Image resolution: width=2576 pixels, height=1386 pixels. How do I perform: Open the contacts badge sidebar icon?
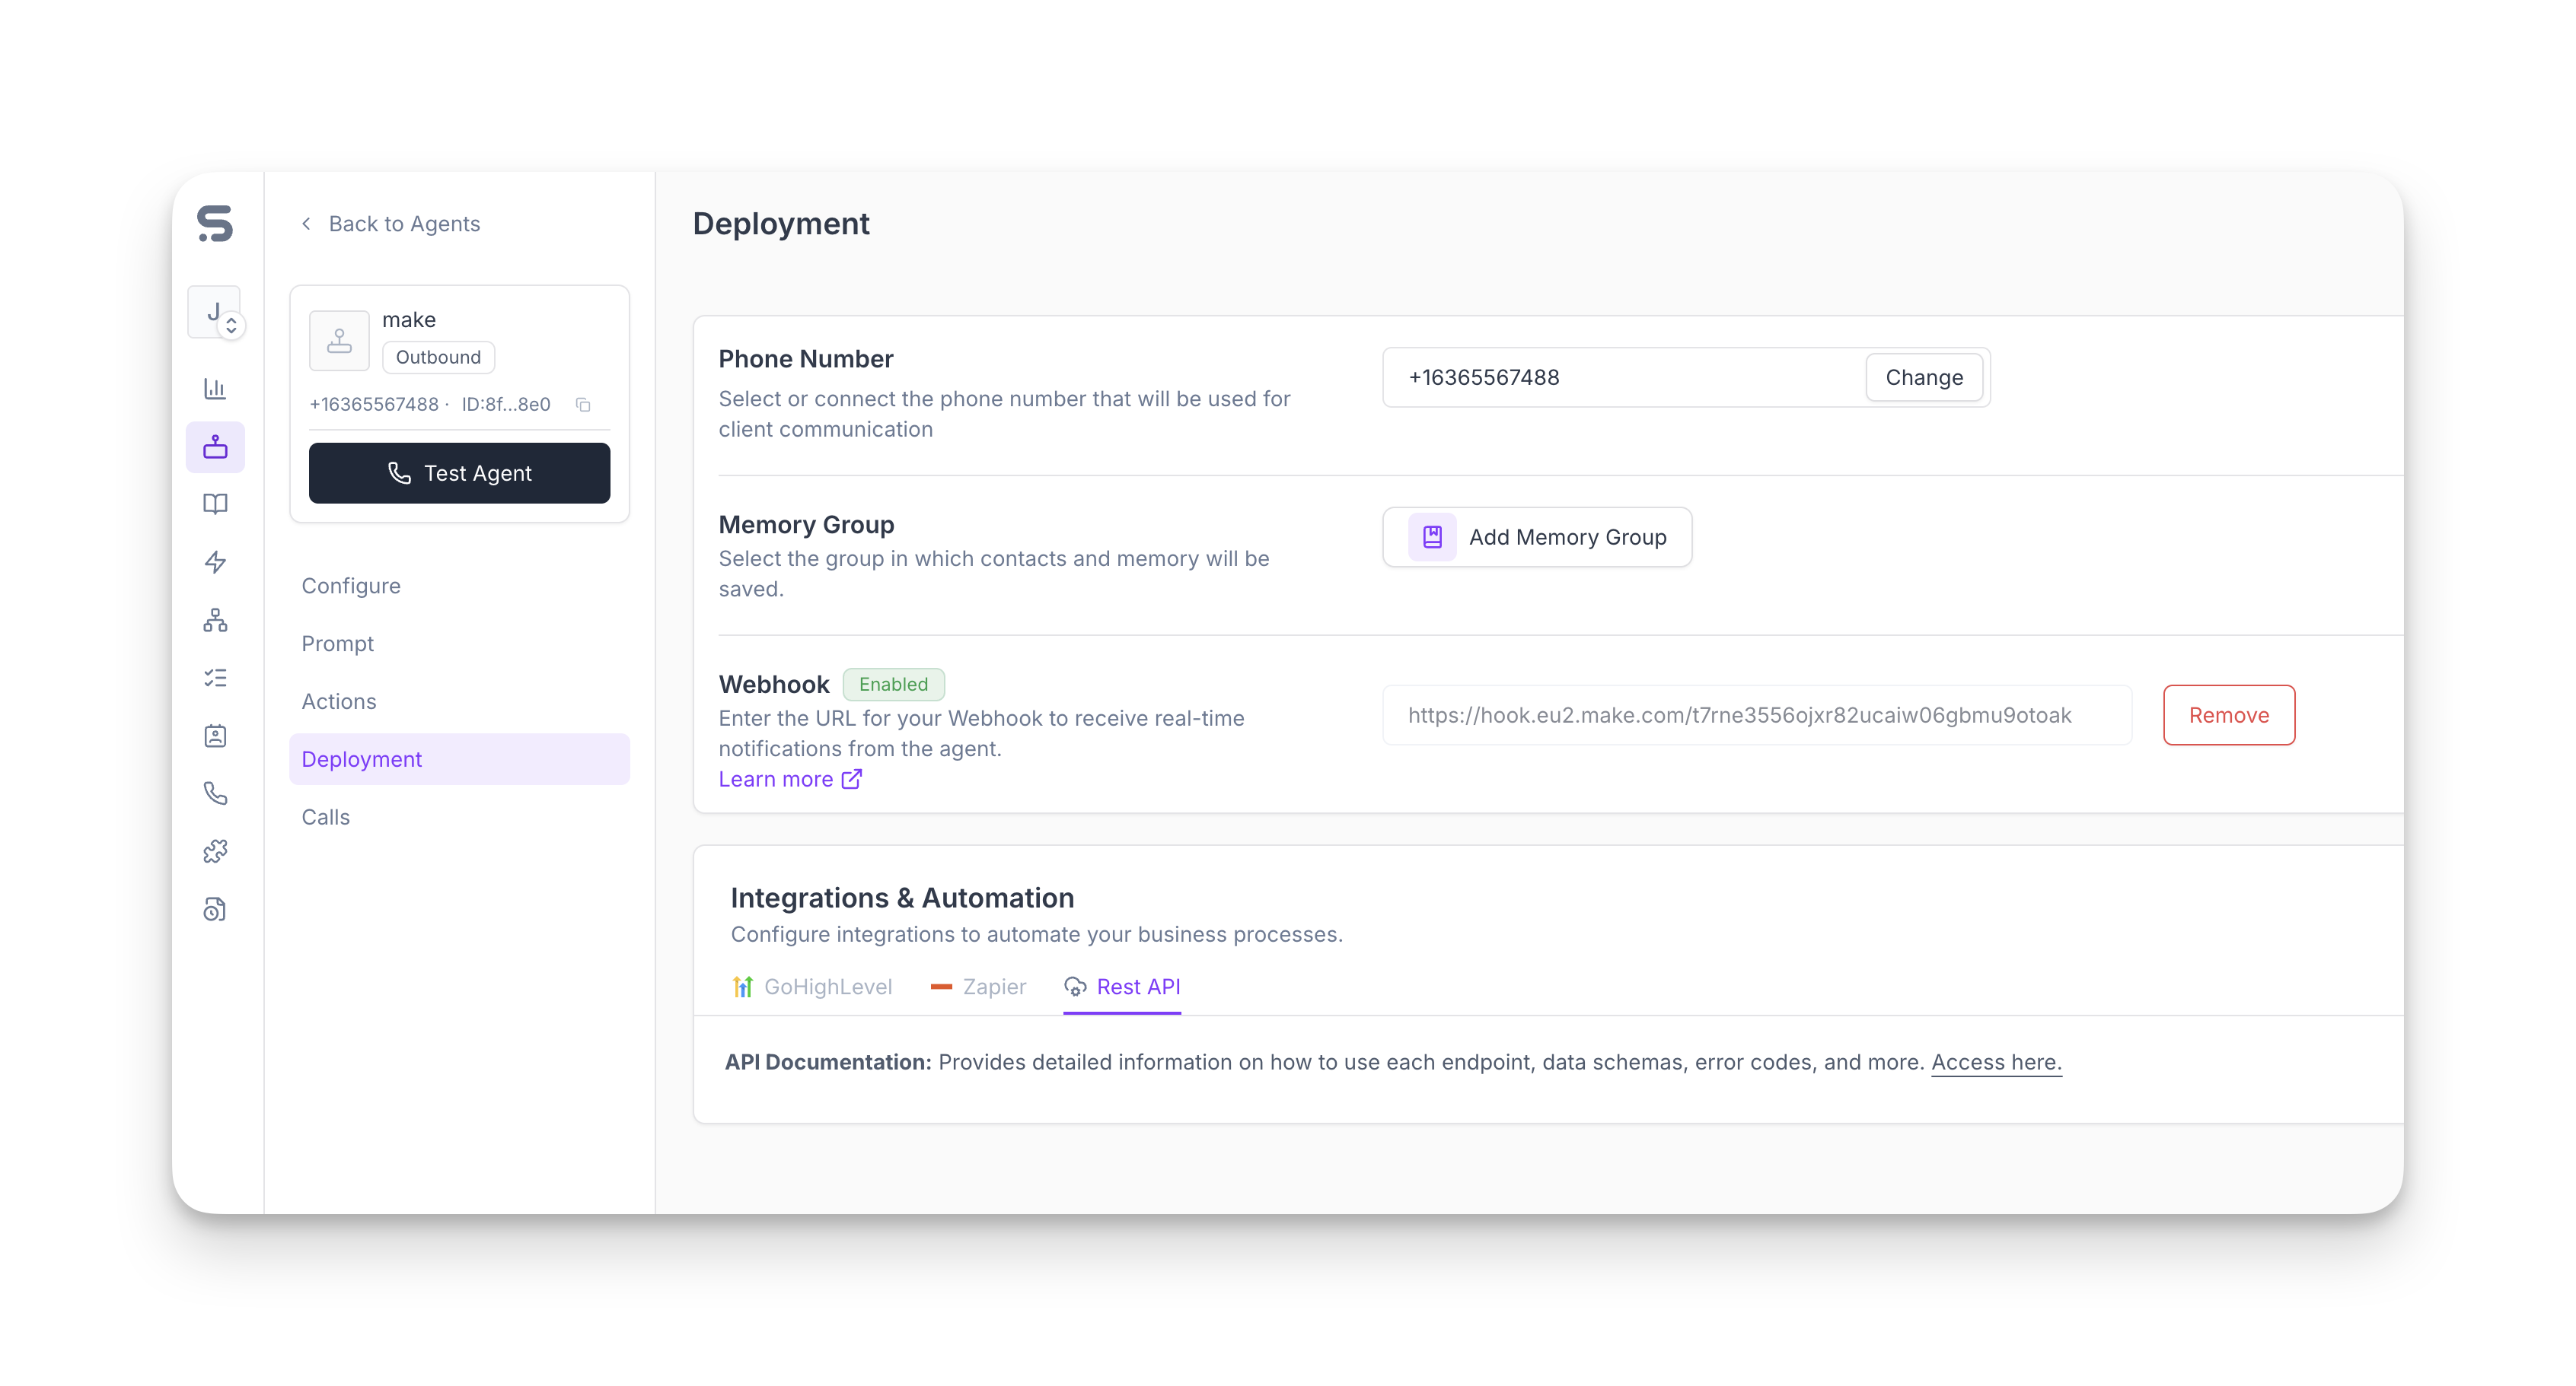click(215, 736)
